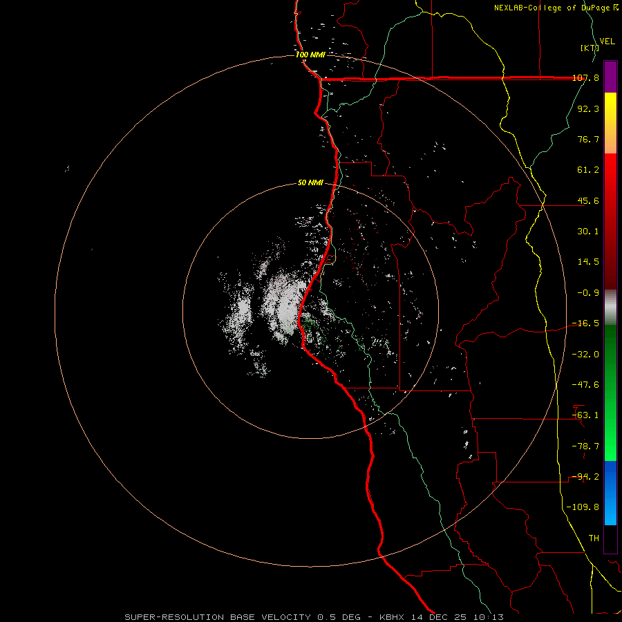Click the 100 NMI range ring label
622x622 pixels.
[x=310, y=55]
